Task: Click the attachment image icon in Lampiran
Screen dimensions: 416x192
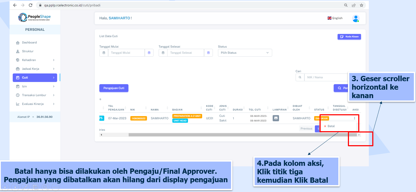Action: [276, 118]
